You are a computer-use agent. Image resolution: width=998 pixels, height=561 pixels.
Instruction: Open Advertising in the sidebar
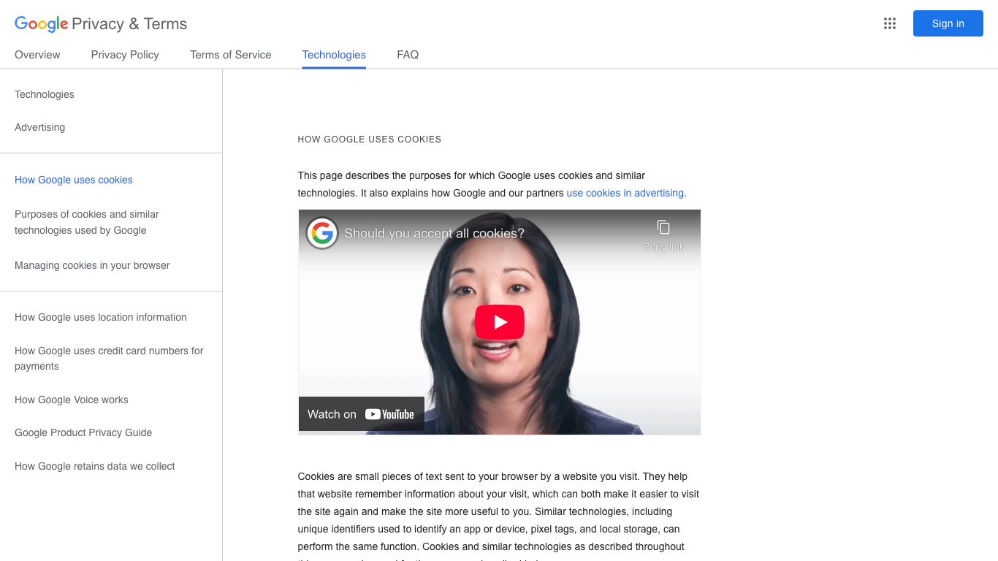point(39,127)
